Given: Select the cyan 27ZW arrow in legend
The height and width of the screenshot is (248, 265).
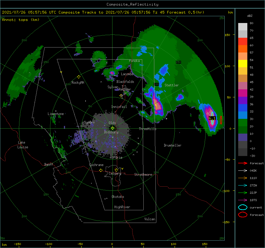Looking at the screenshot, I should click(x=243, y=185).
